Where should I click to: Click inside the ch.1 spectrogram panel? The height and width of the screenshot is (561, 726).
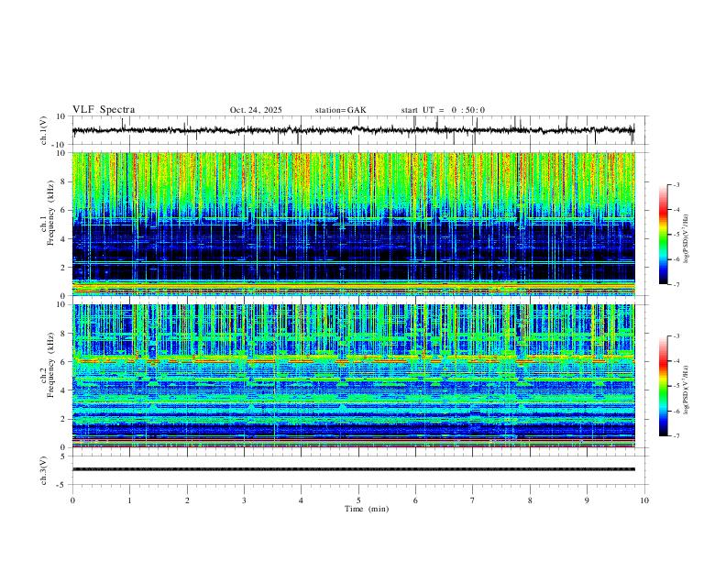[x=353, y=224]
